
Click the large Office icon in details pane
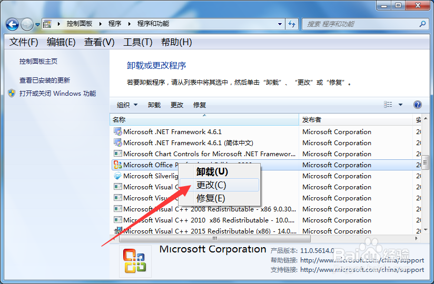135,261
